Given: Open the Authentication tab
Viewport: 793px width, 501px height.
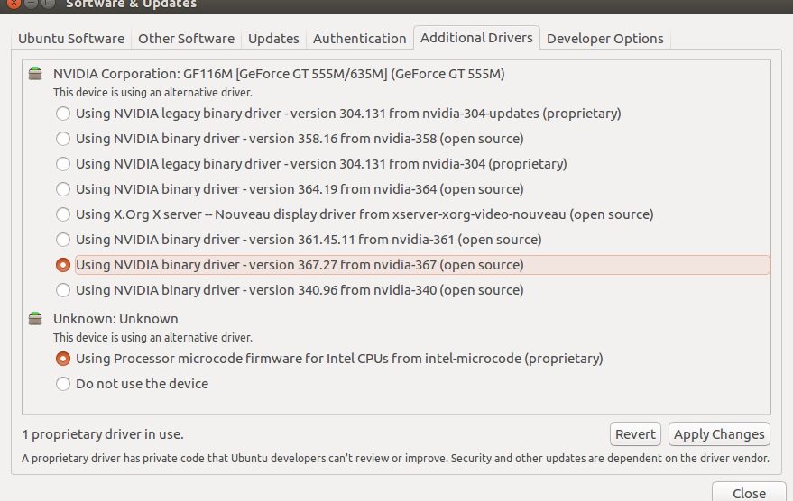Looking at the screenshot, I should 359,39.
